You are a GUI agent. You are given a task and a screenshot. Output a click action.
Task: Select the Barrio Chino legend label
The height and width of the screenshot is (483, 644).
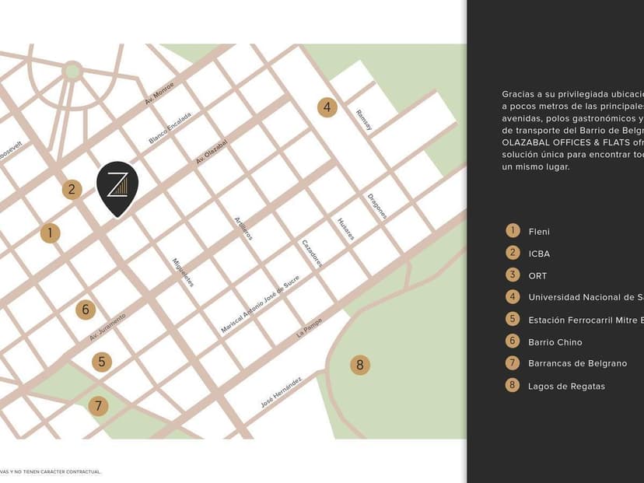(555, 342)
